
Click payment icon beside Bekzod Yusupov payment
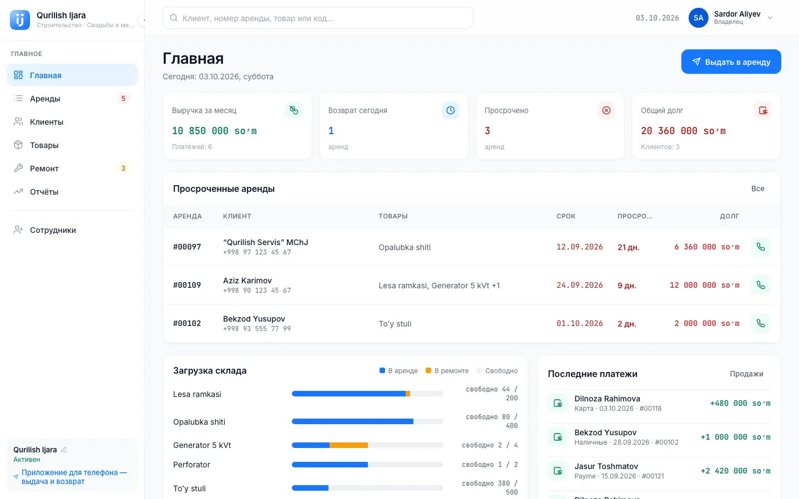(558, 437)
